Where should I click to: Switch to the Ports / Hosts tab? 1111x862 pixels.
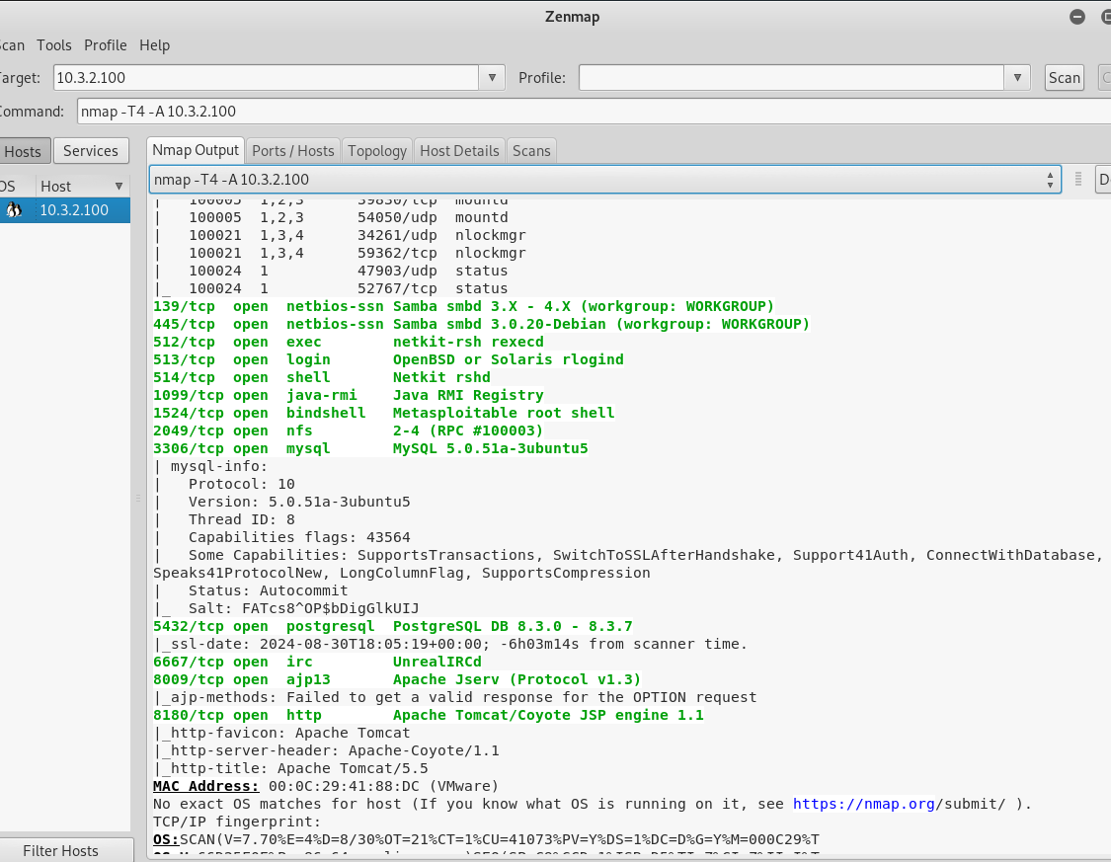292,150
